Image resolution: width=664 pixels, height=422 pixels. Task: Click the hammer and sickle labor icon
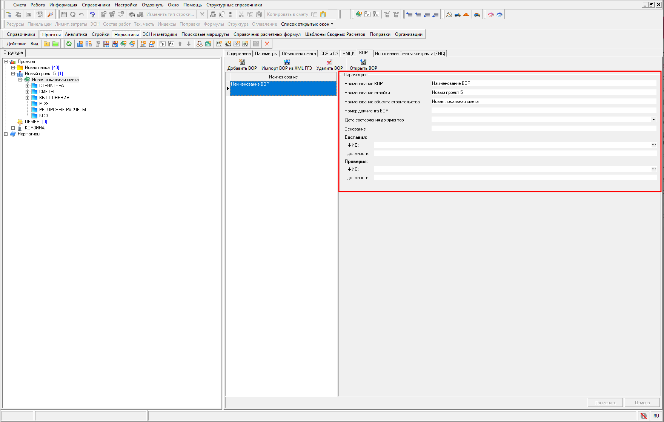click(x=449, y=14)
